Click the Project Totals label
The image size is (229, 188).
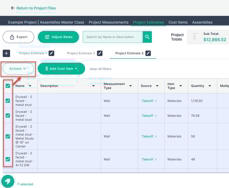[x=177, y=37]
